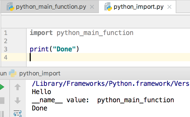
Task: Jump up the stack trace arrow
Action: 18,87
